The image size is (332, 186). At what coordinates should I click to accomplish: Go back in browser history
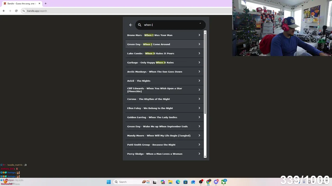pyautogui.click(x=4, y=11)
